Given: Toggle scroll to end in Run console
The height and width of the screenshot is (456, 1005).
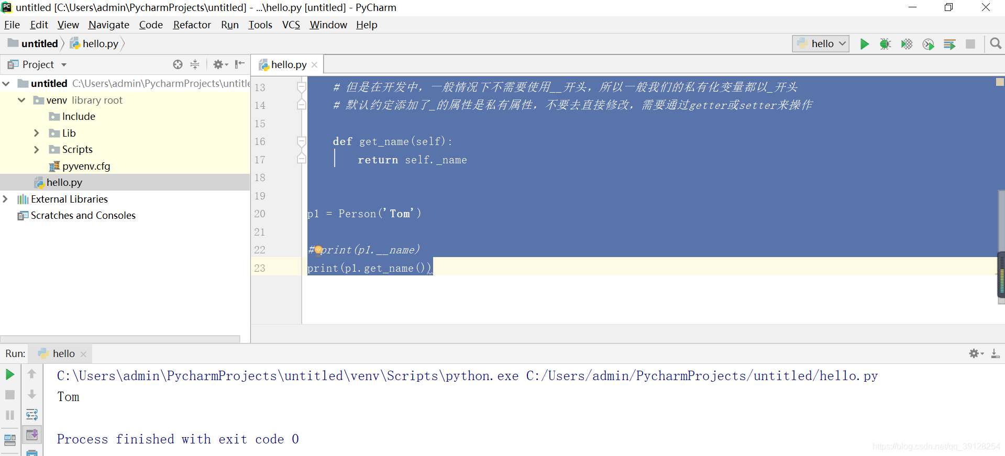Looking at the screenshot, I should (31, 435).
